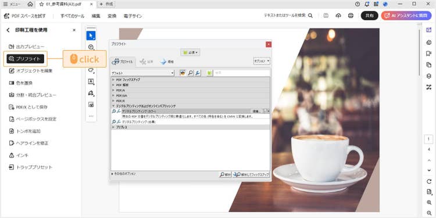
Task: Select the プリフライト tool
Action: [26, 59]
